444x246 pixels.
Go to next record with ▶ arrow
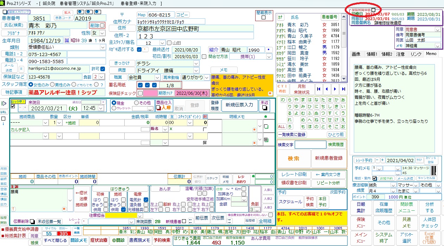[335, 89]
